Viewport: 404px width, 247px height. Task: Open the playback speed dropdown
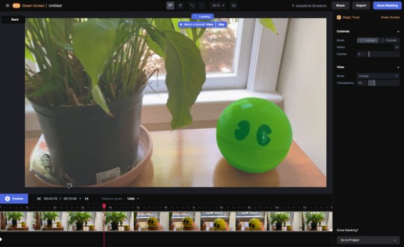(x=133, y=198)
